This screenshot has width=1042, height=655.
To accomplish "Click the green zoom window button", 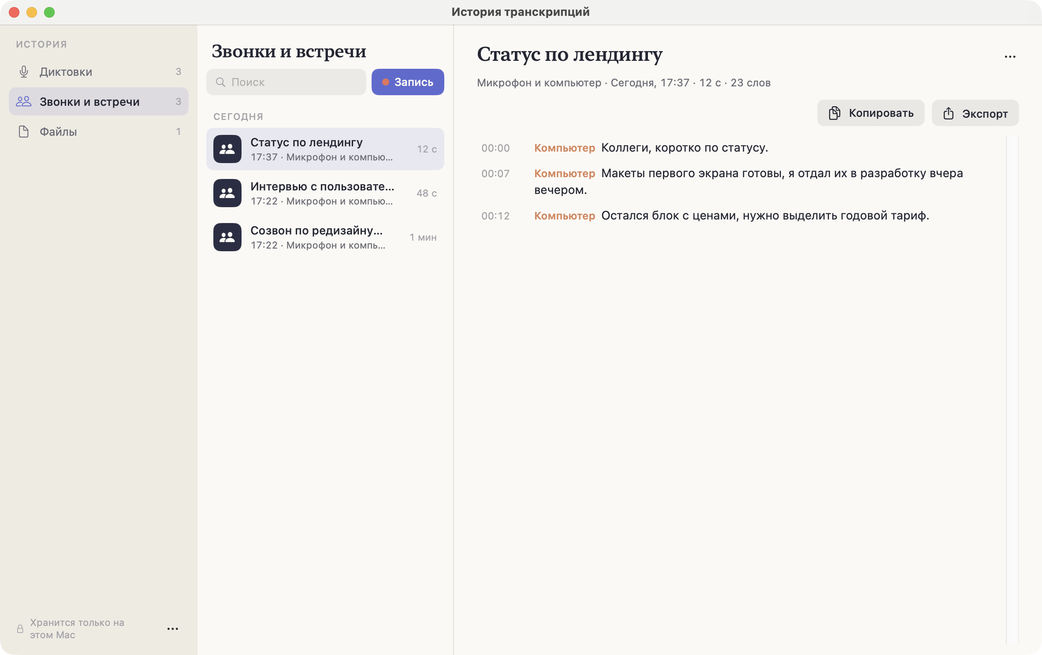I will (x=49, y=12).
